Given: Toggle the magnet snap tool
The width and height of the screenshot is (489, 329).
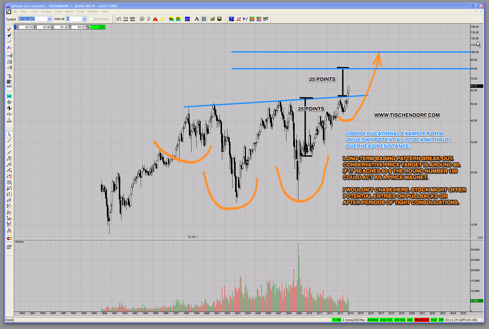Looking at the screenshot, I should pyautogui.click(x=9, y=238).
